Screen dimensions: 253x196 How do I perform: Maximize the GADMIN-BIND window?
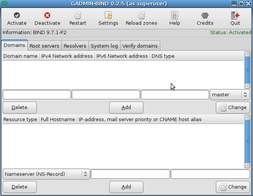(x=241, y=3)
